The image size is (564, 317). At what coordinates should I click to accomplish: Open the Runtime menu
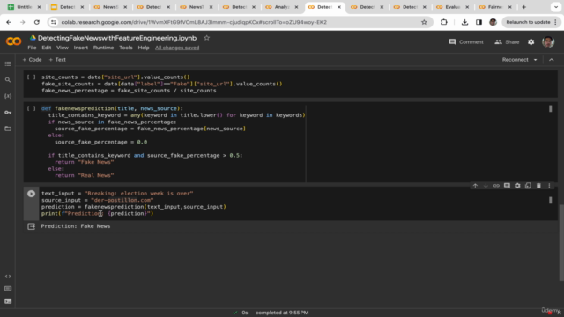[103, 48]
